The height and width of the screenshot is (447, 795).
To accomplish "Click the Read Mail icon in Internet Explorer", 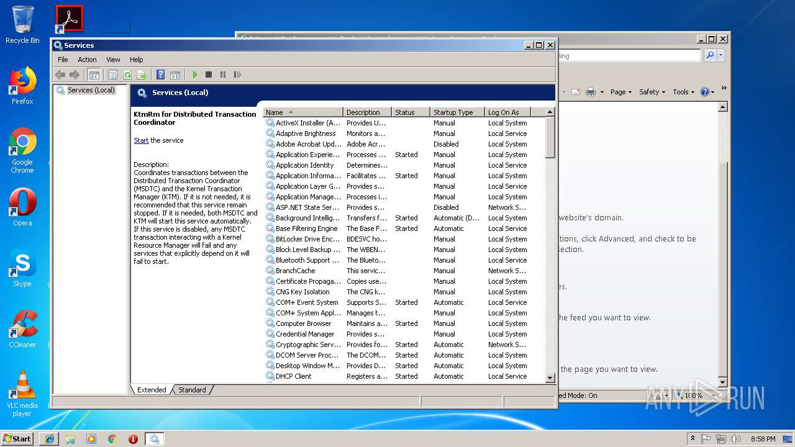I will pos(575,92).
